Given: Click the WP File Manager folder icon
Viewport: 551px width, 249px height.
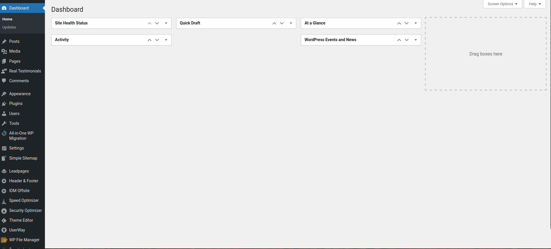Looking at the screenshot, I should pos(4,240).
